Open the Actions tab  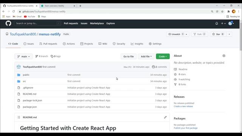69,44
